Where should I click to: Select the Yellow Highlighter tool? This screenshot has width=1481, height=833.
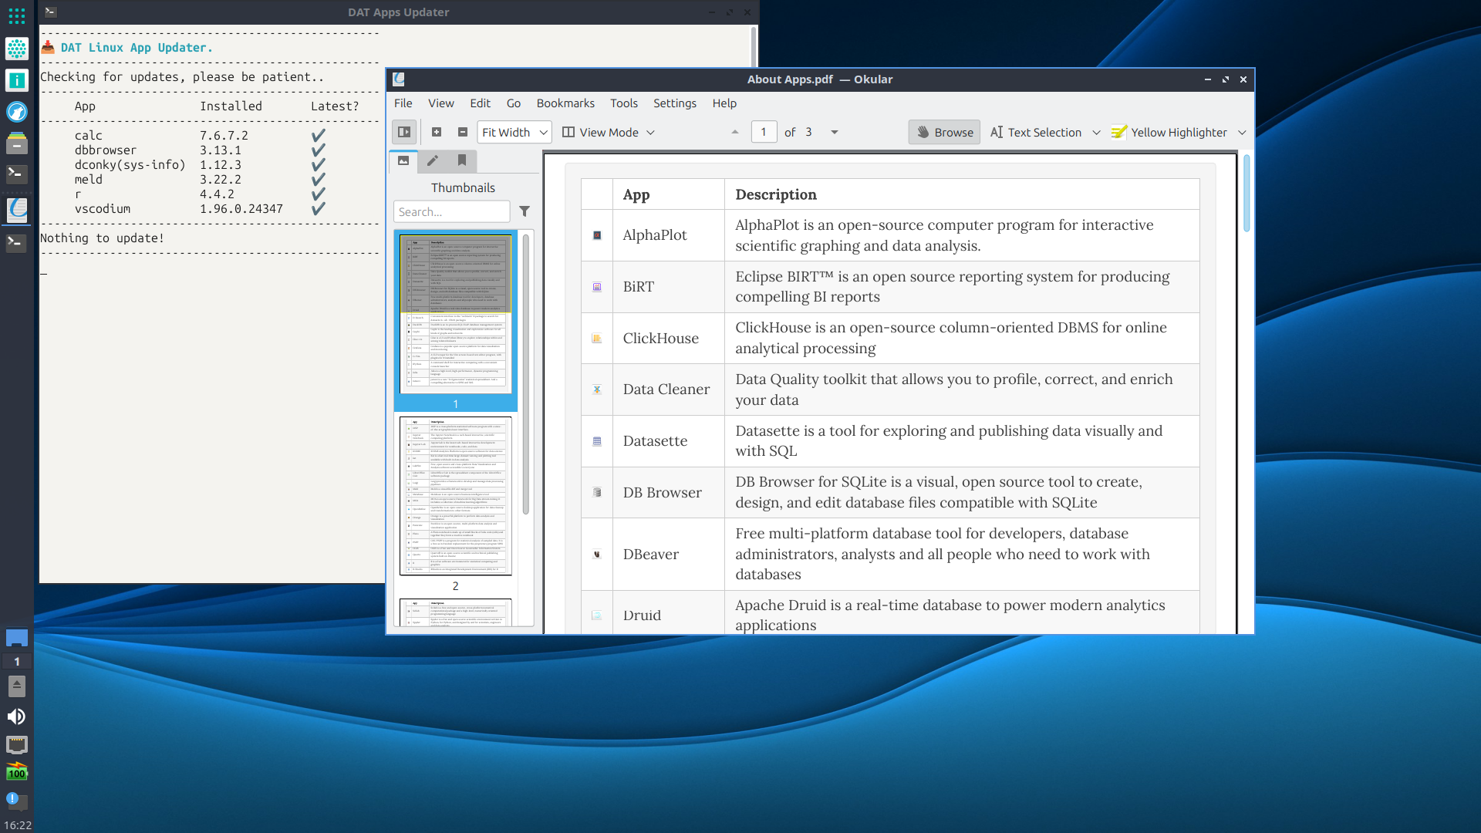click(1169, 132)
